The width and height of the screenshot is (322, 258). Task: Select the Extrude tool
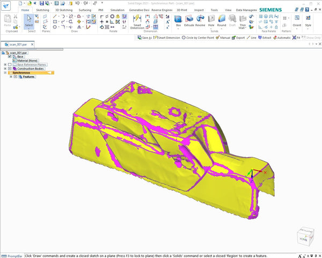click(x=189, y=19)
